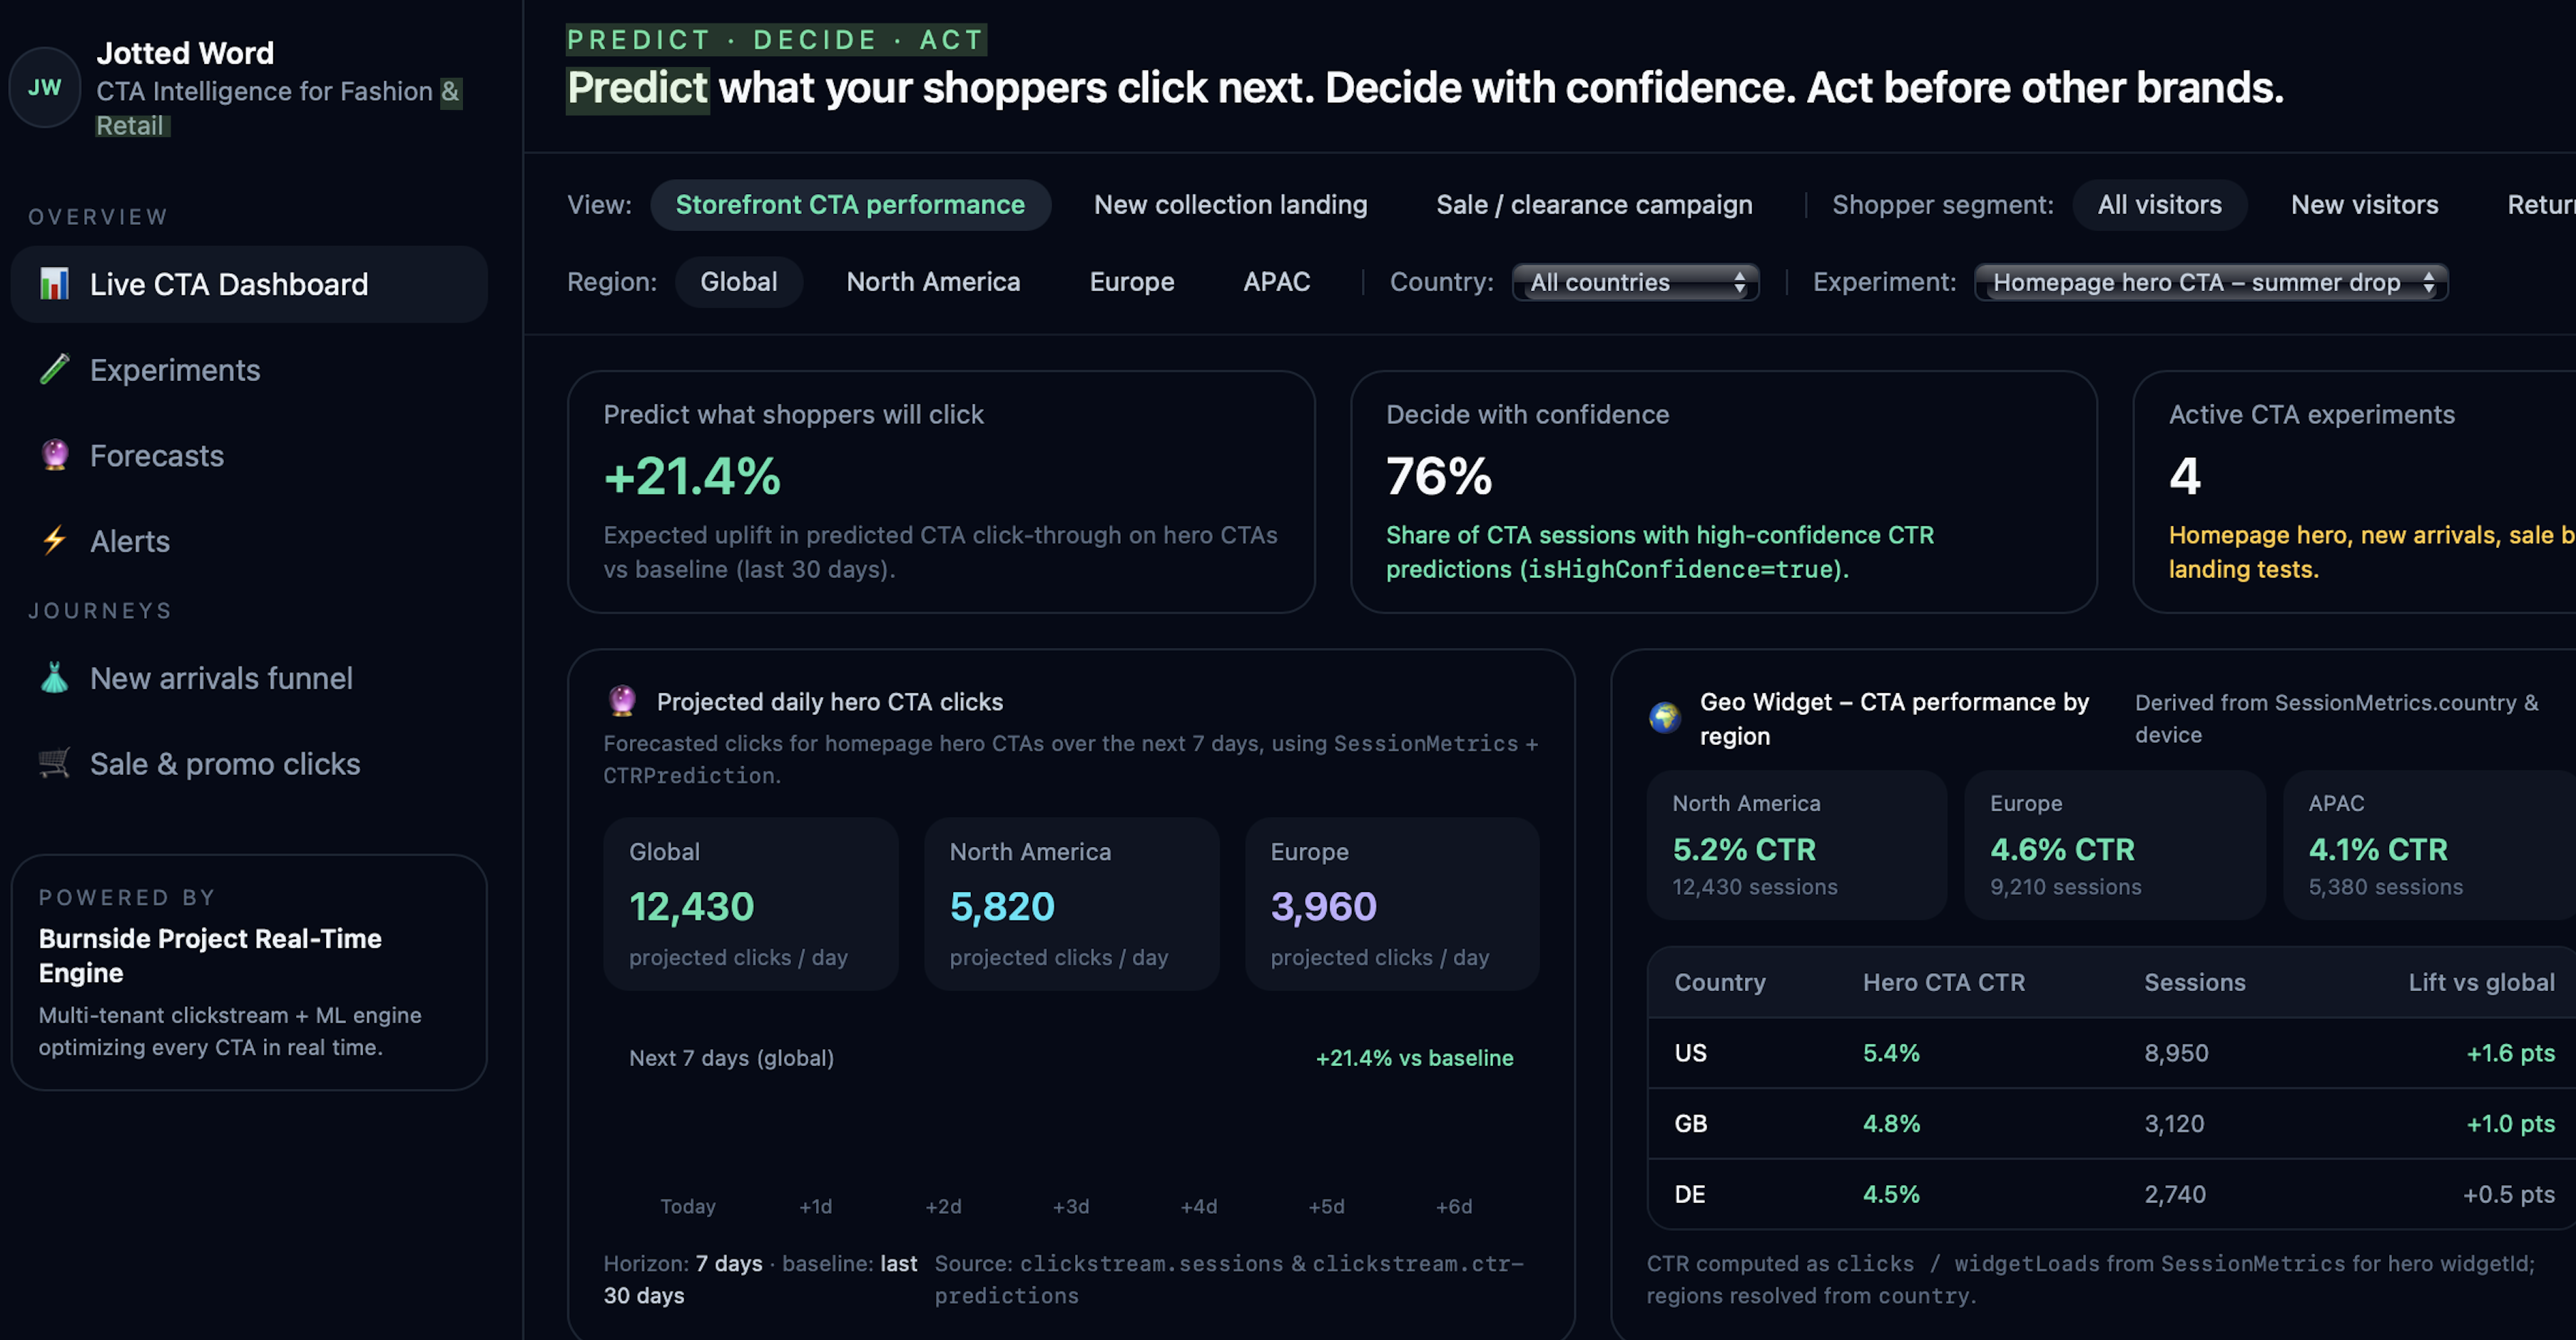The height and width of the screenshot is (1340, 2576).
Task: Open New arrivals funnel dress icon
Action: [54, 677]
